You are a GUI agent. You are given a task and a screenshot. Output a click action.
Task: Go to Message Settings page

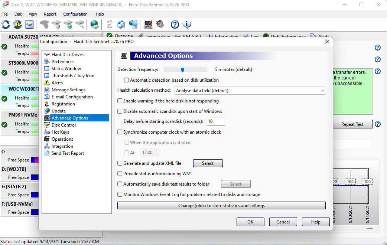click(68, 90)
